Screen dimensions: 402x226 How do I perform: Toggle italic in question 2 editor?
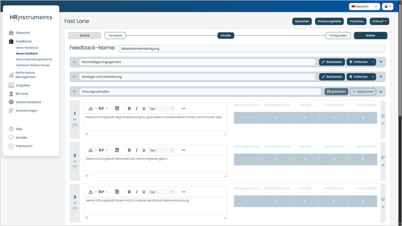point(137,150)
